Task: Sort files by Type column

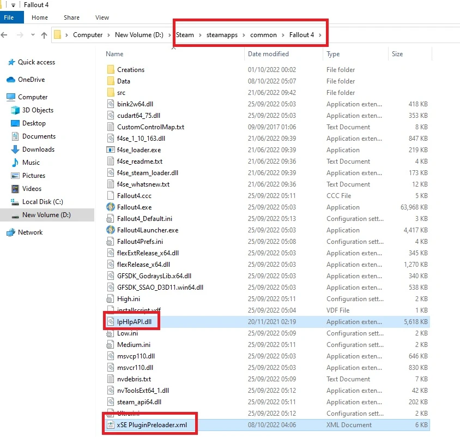Action: pyautogui.click(x=333, y=54)
